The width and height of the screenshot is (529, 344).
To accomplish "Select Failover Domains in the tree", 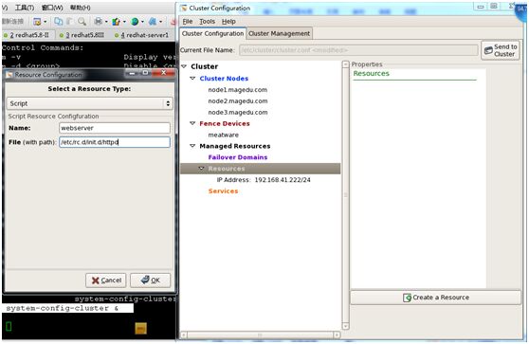I will point(238,157).
